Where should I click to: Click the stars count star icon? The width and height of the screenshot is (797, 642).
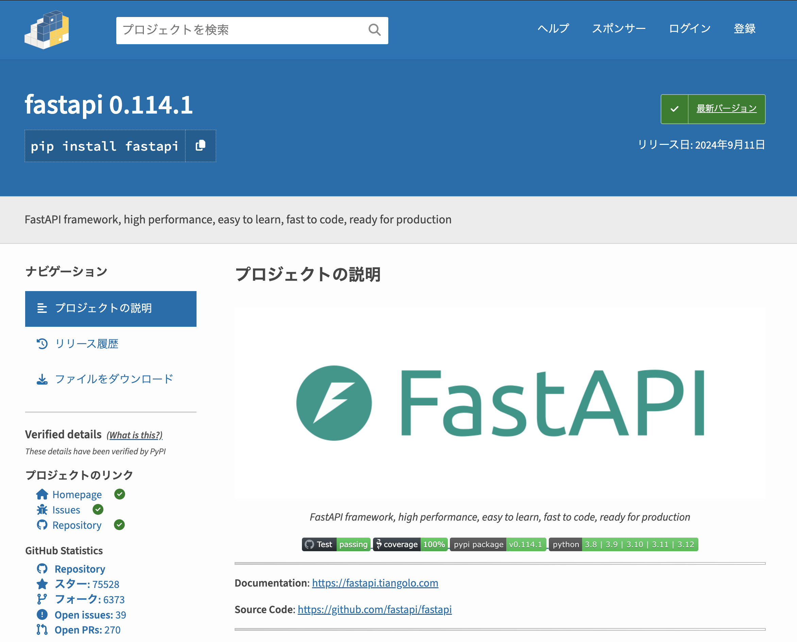(x=42, y=584)
